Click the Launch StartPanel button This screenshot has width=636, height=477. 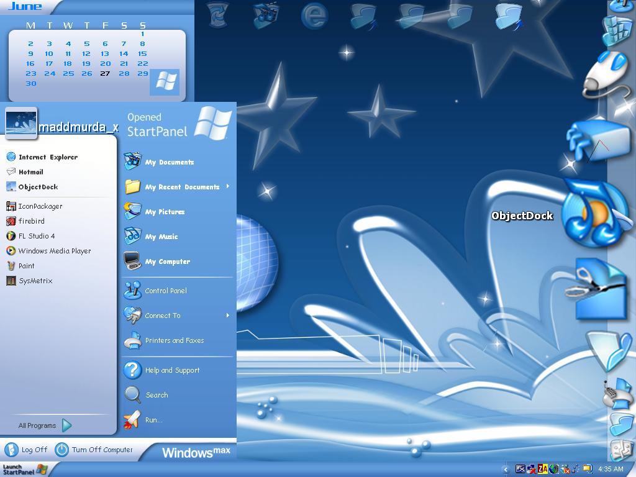24,470
